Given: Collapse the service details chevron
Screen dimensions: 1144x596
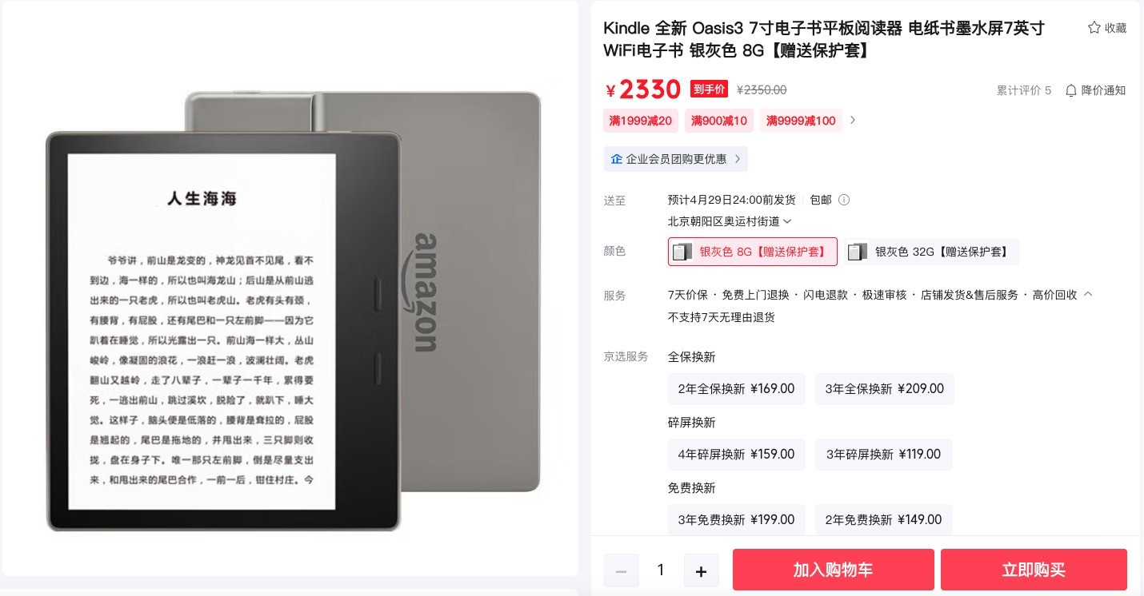Looking at the screenshot, I should pyautogui.click(x=1088, y=295).
